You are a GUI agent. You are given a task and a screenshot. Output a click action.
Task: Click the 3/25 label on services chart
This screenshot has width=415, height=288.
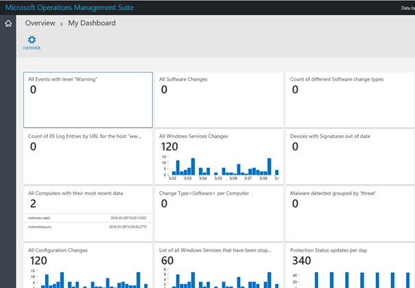[218, 178]
